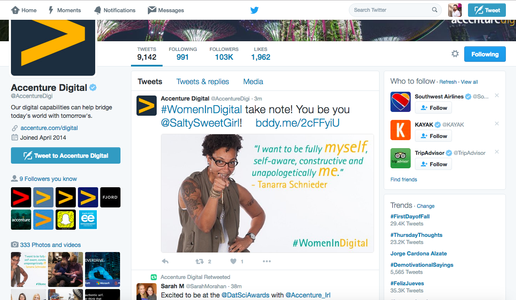Viewport: 516px width, 300px height.
Task: View the 9,142 Tweets stat
Action: (147, 54)
